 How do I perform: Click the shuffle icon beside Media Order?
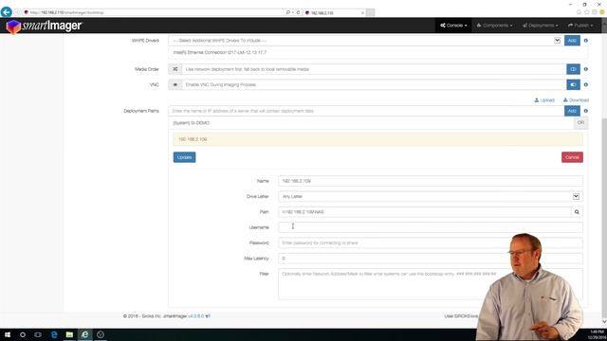click(x=175, y=69)
